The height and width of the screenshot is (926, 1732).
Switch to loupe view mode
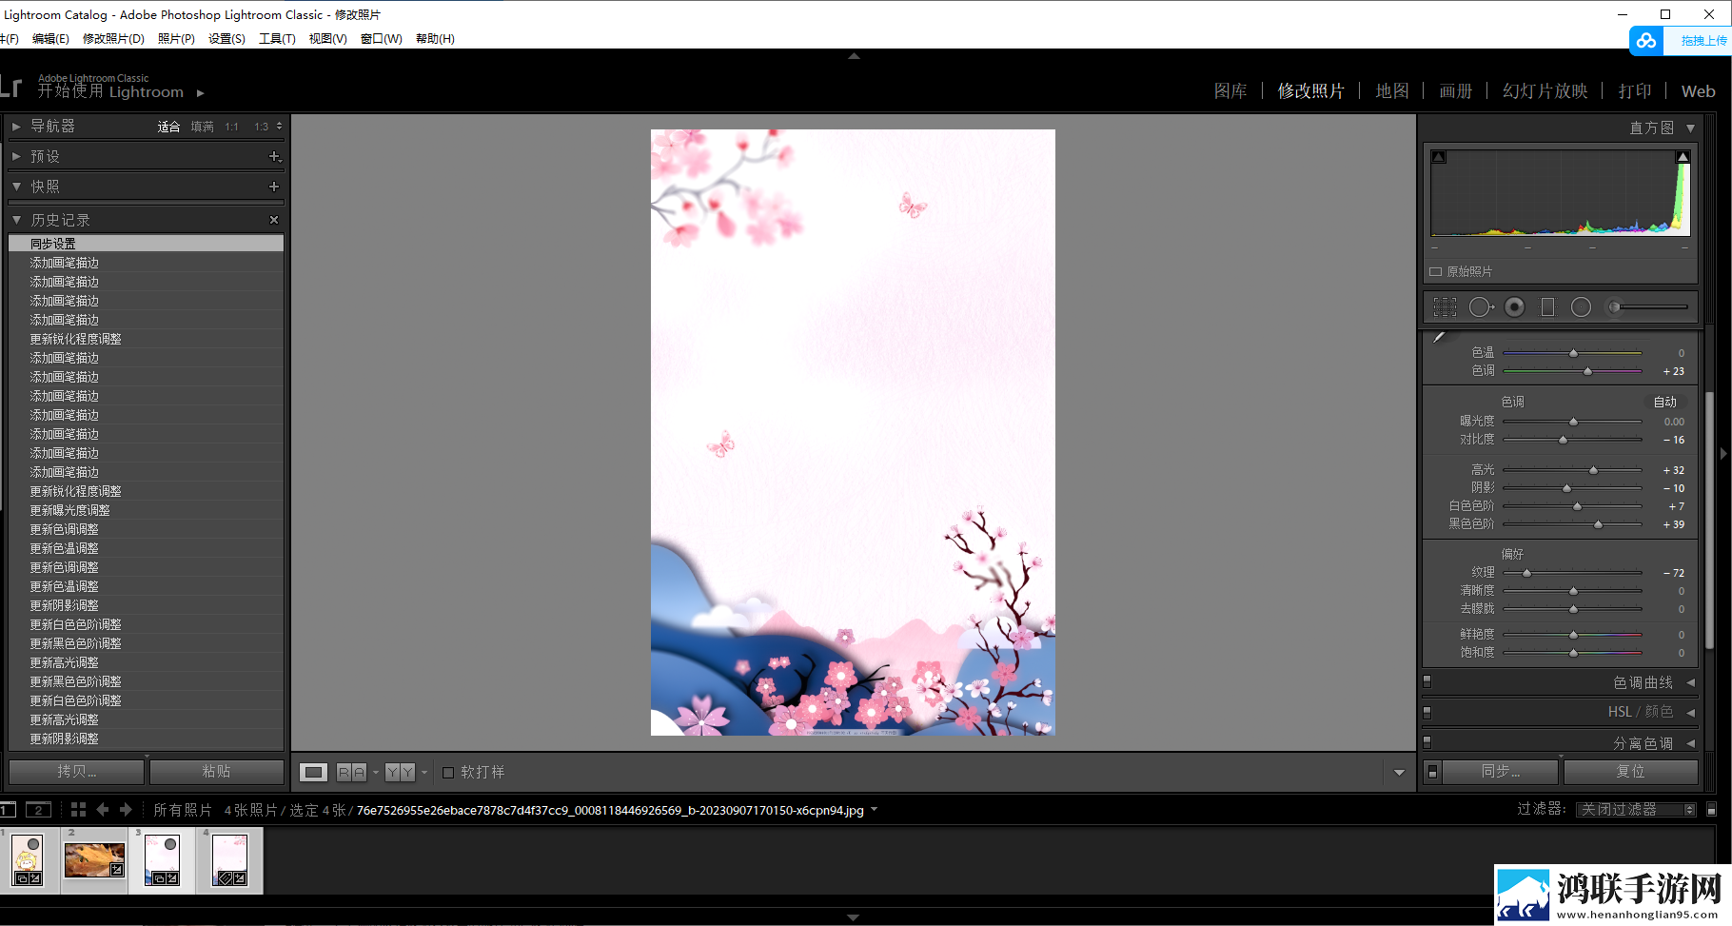pos(313,772)
